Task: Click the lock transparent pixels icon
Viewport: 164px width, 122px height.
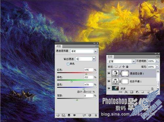Action: coord(116,66)
